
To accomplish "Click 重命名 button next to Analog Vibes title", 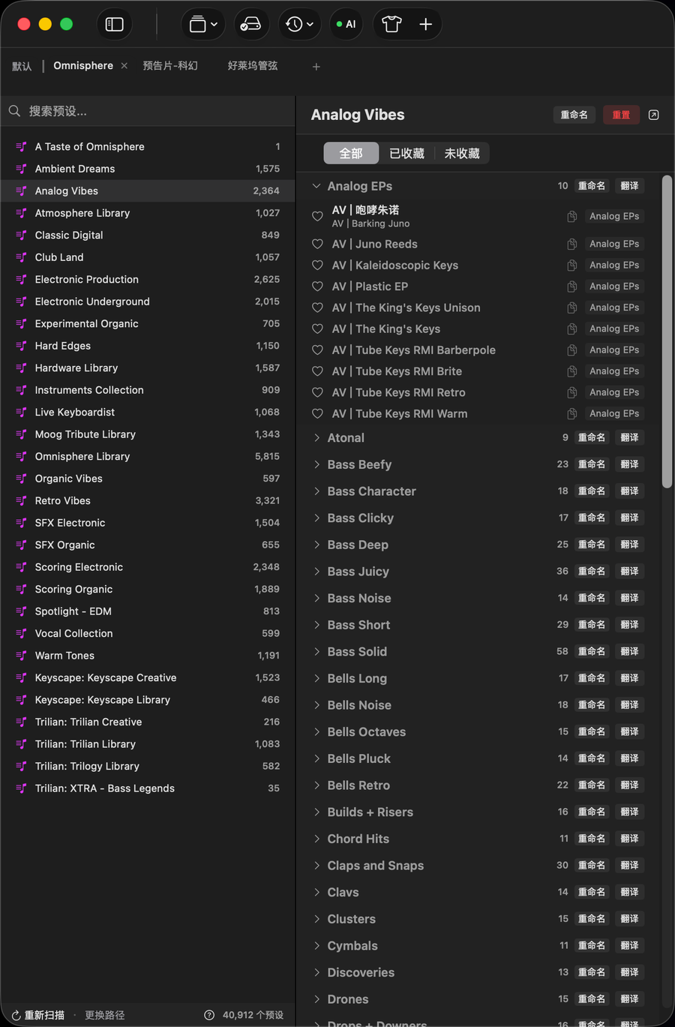I will point(574,115).
